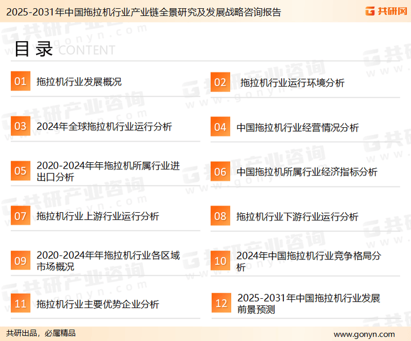411x341 pixels.
Task: Open 2025-2031年中国拖拉机行业发展前景预测 chapter
Action: (309, 304)
